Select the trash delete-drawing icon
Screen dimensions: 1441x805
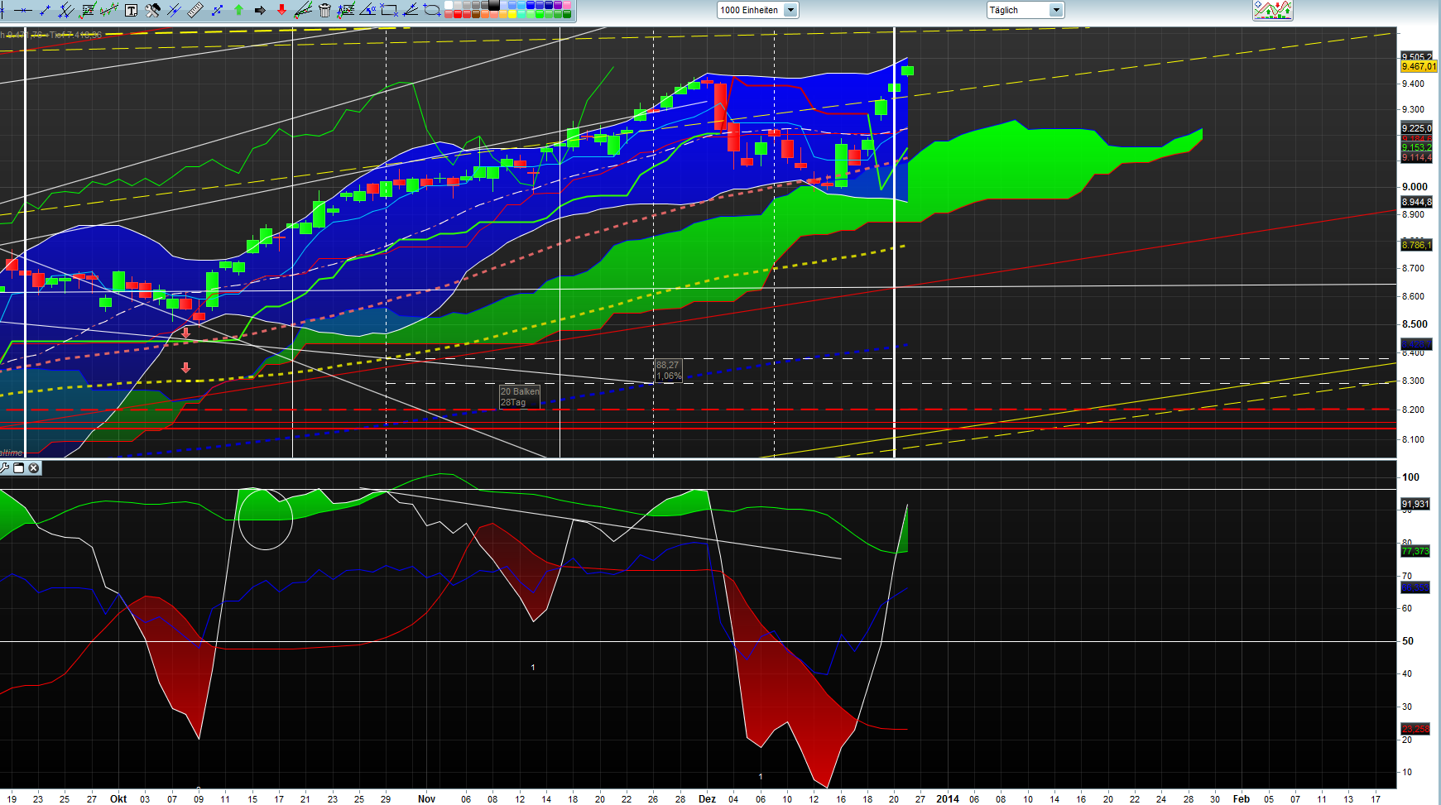click(324, 11)
